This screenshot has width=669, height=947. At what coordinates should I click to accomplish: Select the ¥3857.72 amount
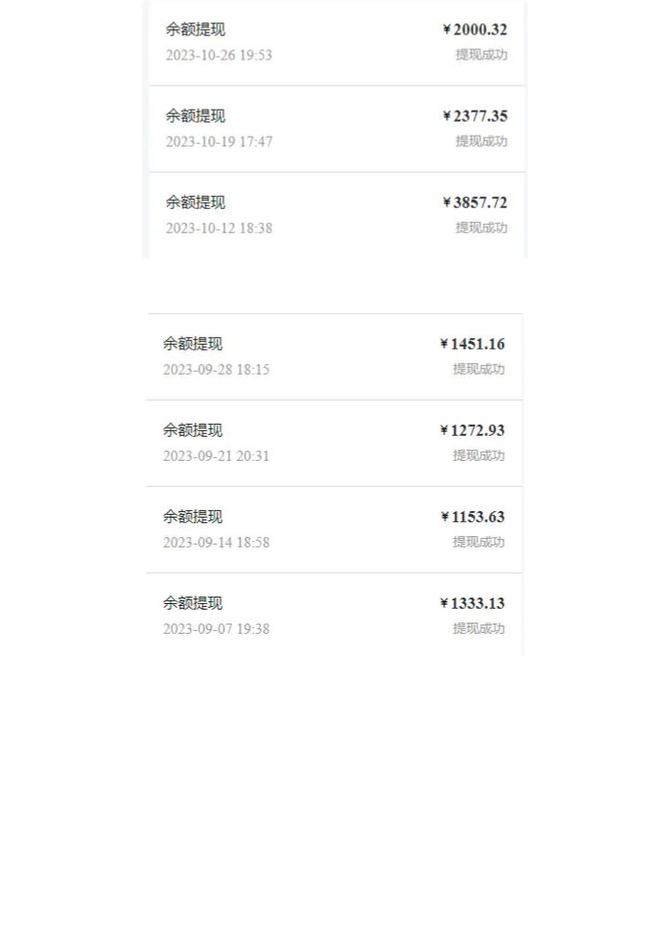pos(475,203)
